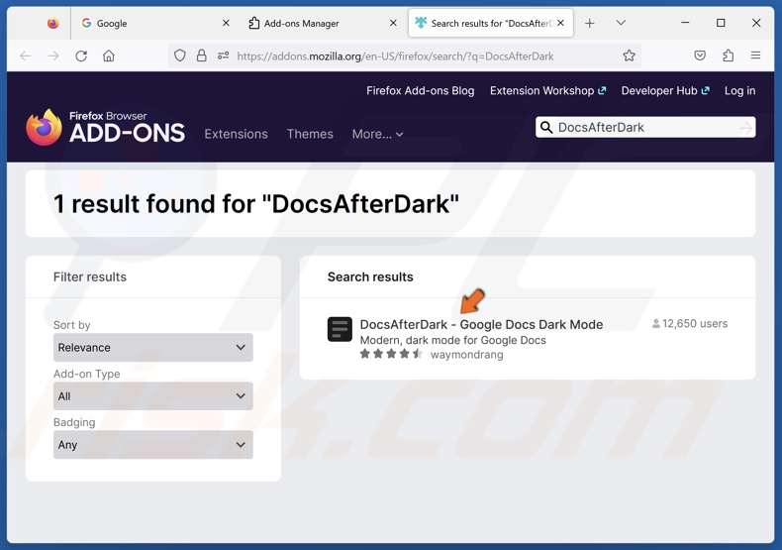The height and width of the screenshot is (550, 782).
Task: Open the Add-on Type All dropdown
Action: pos(153,396)
